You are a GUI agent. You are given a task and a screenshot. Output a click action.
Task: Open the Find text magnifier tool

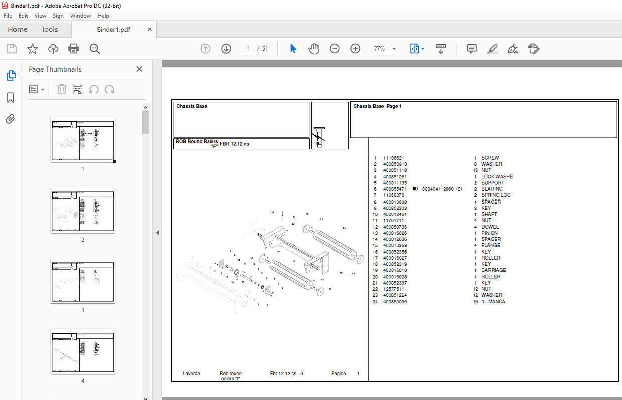click(95, 49)
